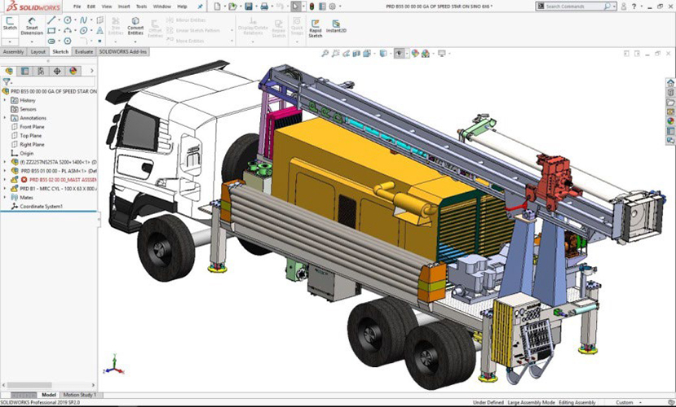The width and height of the screenshot is (676, 407).
Task: Expand the Annotations tree node
Action: click(x=5, y=118)
